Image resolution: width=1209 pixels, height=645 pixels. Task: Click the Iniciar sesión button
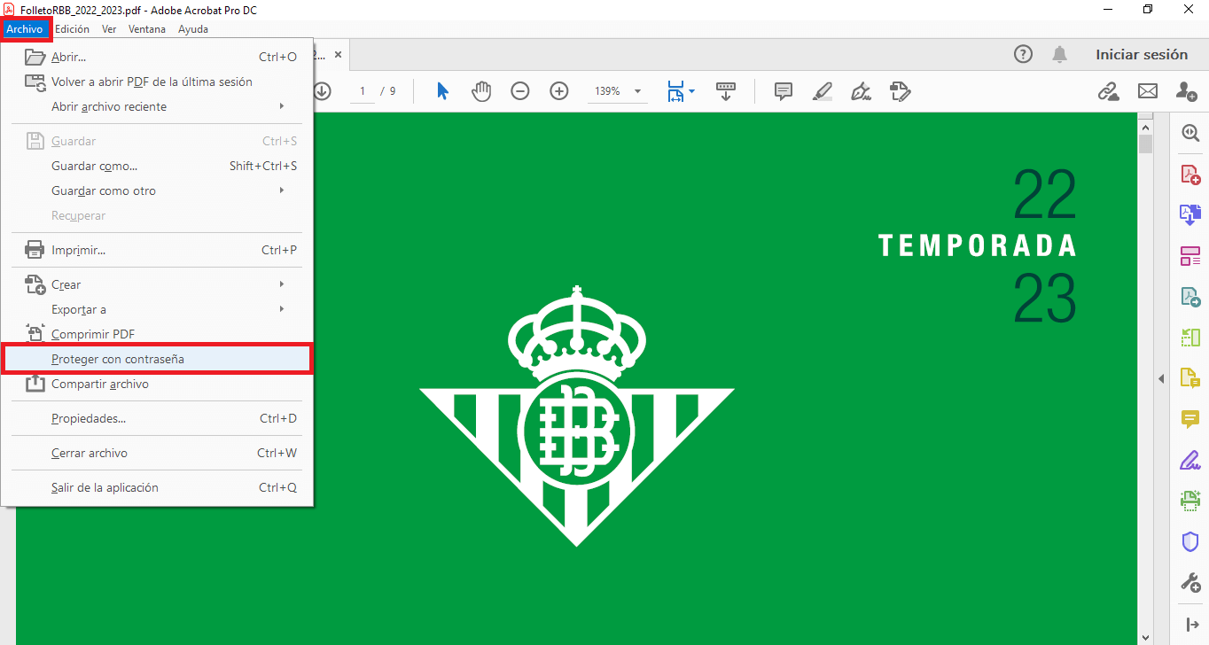click(x=1142, y=54)
